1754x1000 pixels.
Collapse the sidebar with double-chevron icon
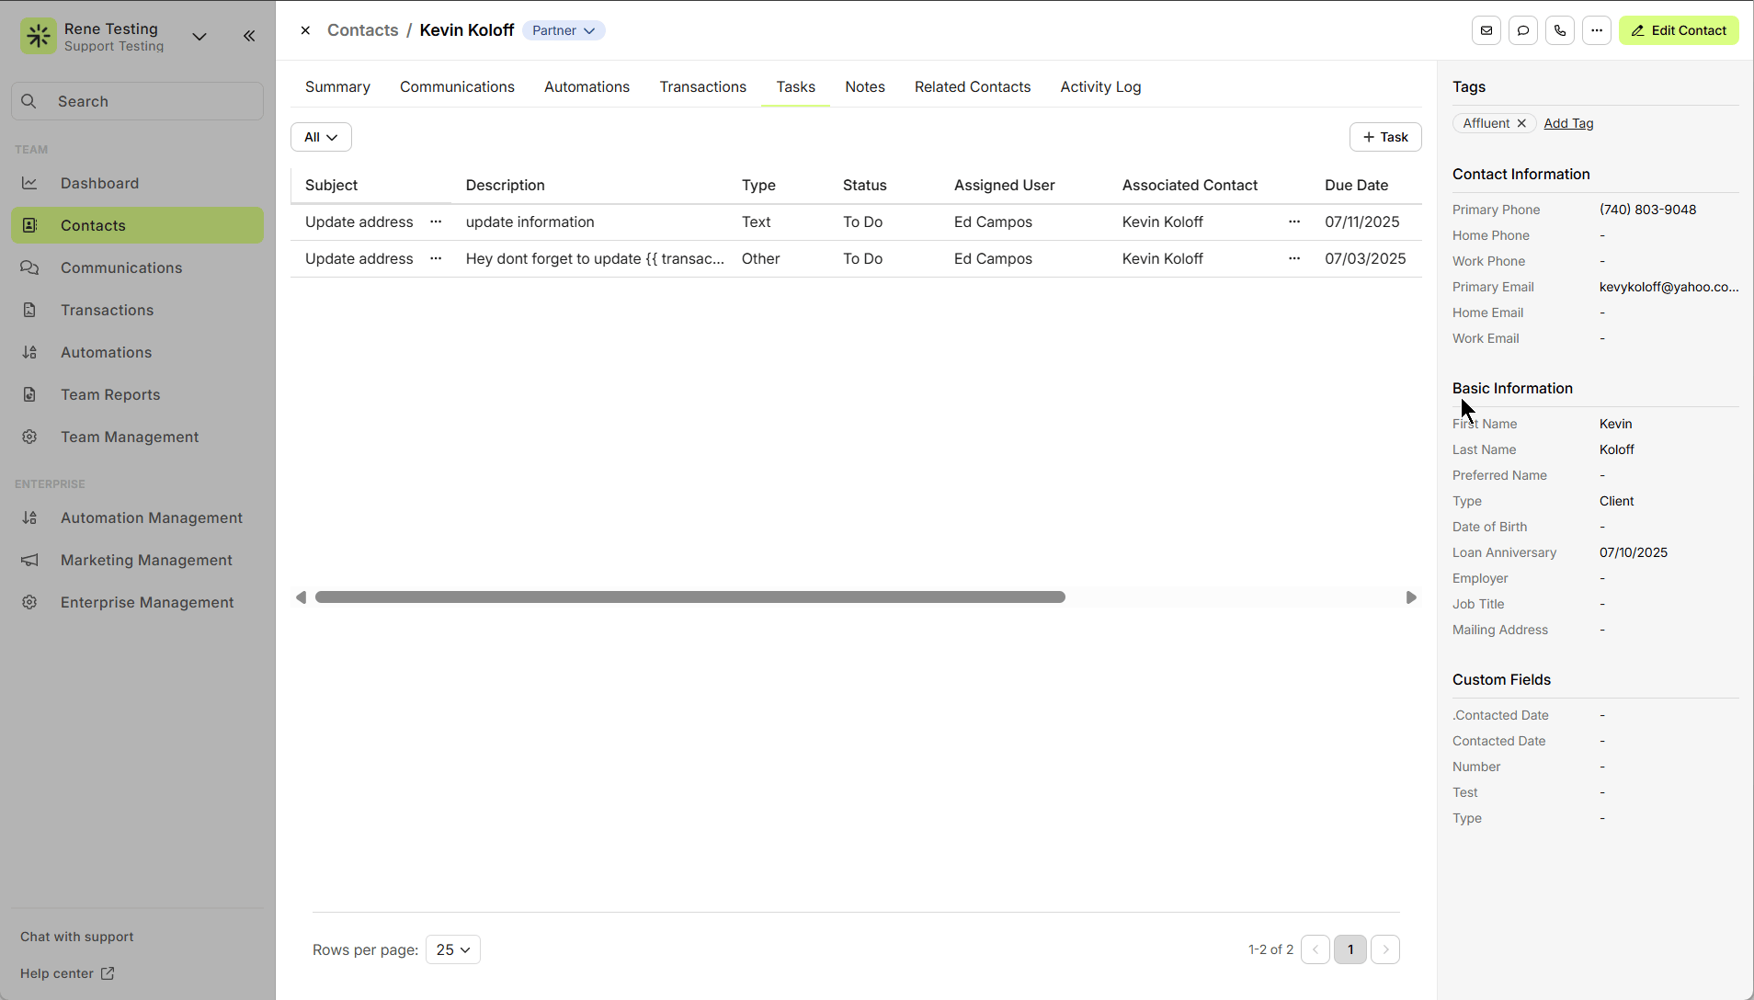tap(249, 36)
